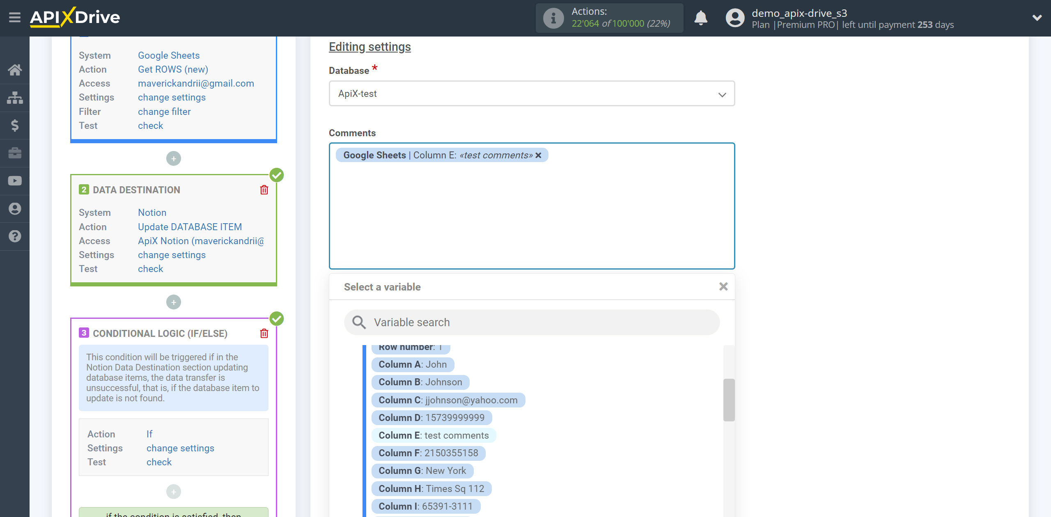Open the Database dropdown ApiX-test
Screen dimensions: 1051x517
click(x=532, y=94)
